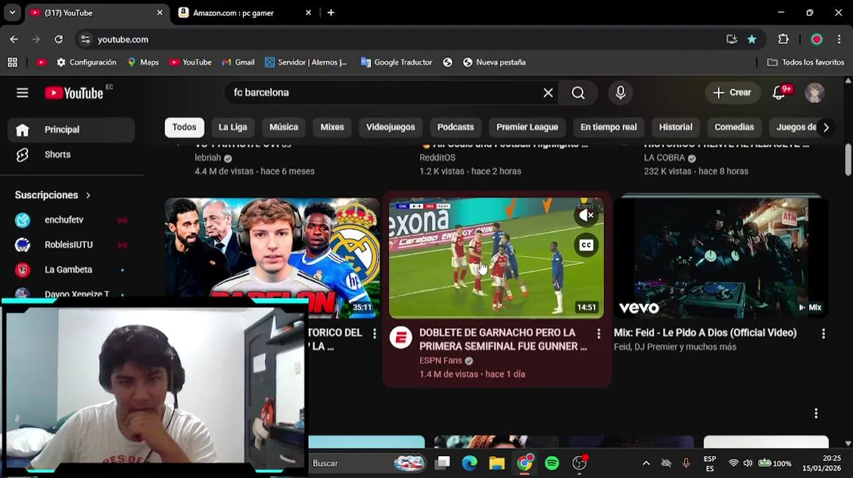Open Microsoft Edge from the taskbar

(470, 463)
